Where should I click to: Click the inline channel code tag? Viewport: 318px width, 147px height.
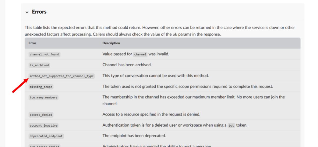pos(140,54)
